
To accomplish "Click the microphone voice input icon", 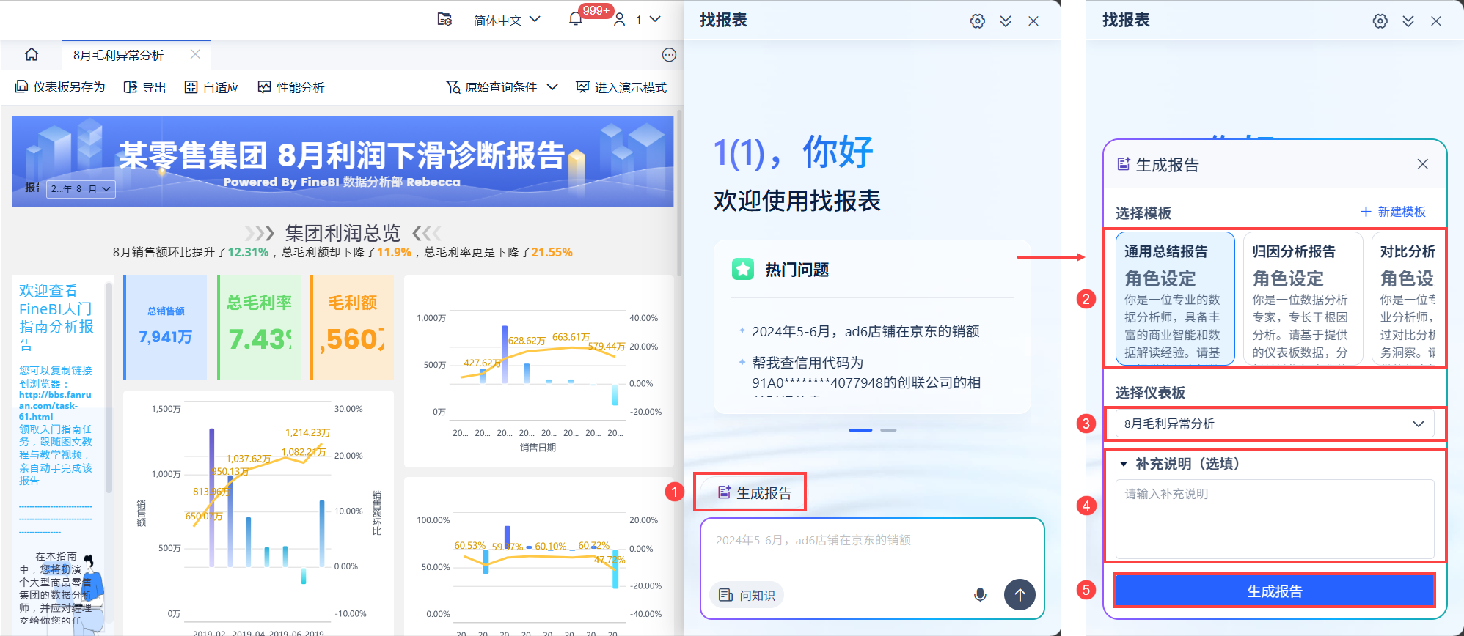I will (980, 595).
